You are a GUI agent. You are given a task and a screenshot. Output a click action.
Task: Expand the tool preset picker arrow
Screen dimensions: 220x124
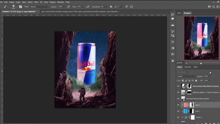click(x=8, y=7)
